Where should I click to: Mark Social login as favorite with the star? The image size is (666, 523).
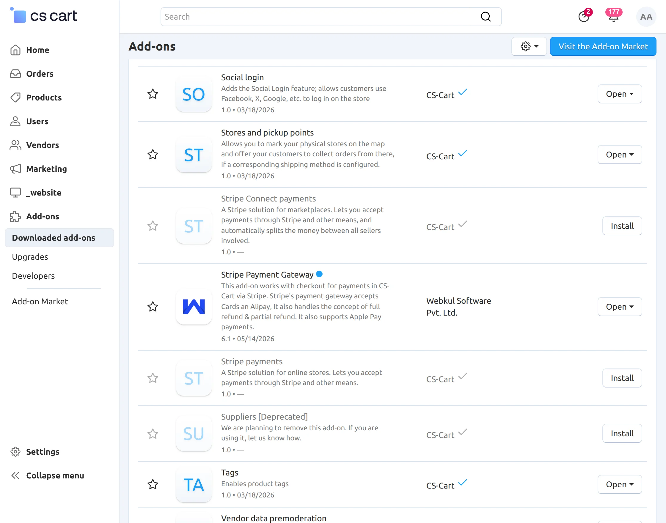[x=153, y=94]
